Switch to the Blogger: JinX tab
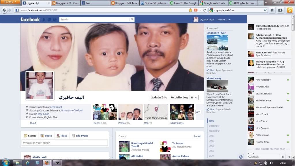Image resolution: width=295 pixels, height=166 pixels. 66,3
